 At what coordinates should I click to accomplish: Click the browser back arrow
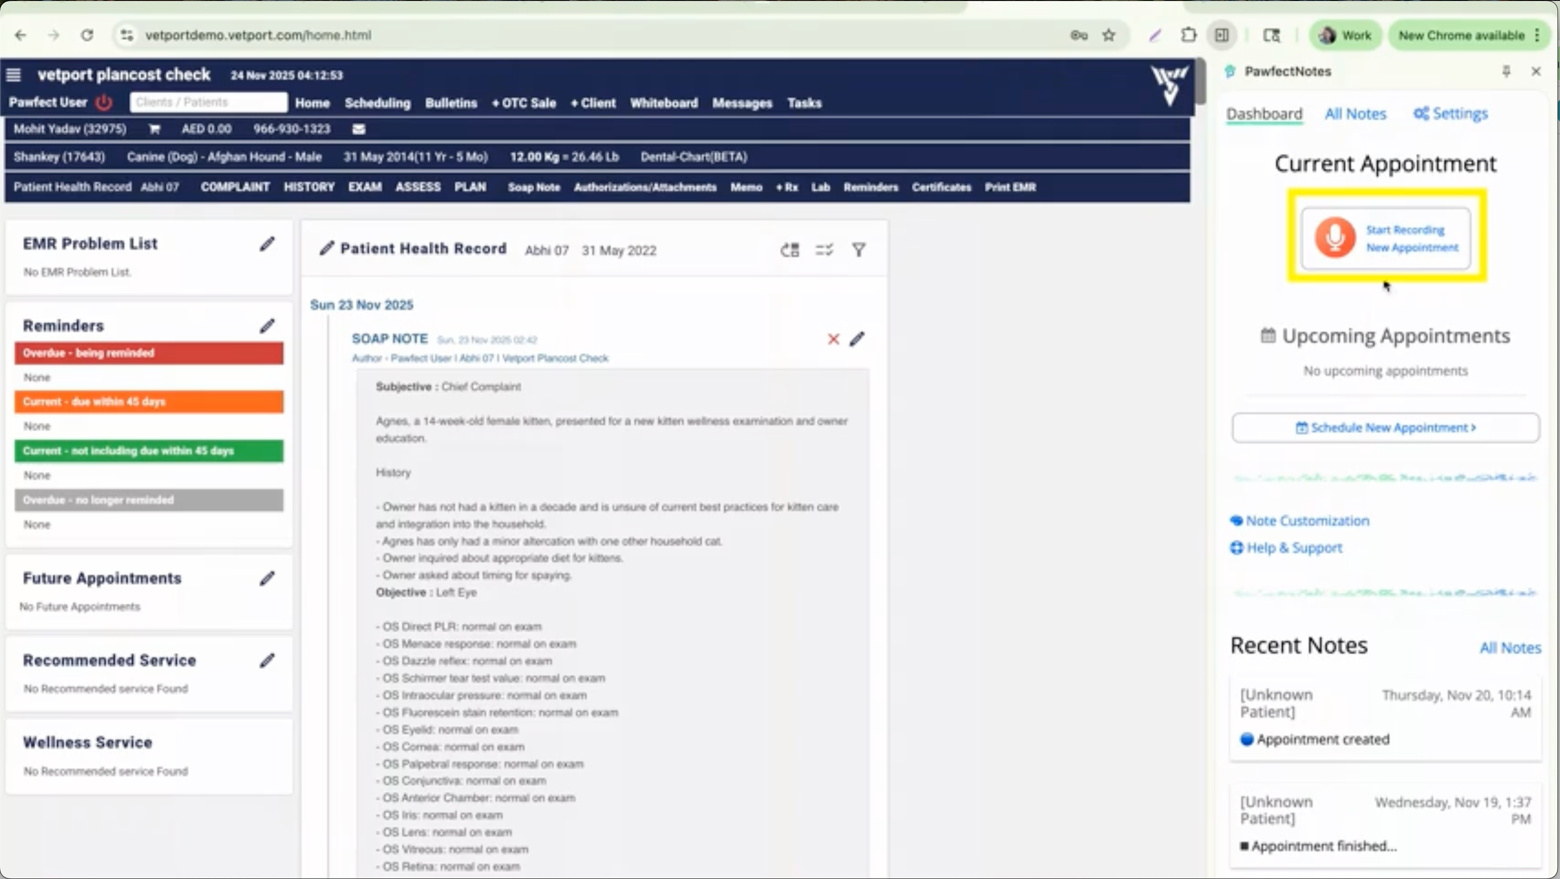(x=21, y=35)
